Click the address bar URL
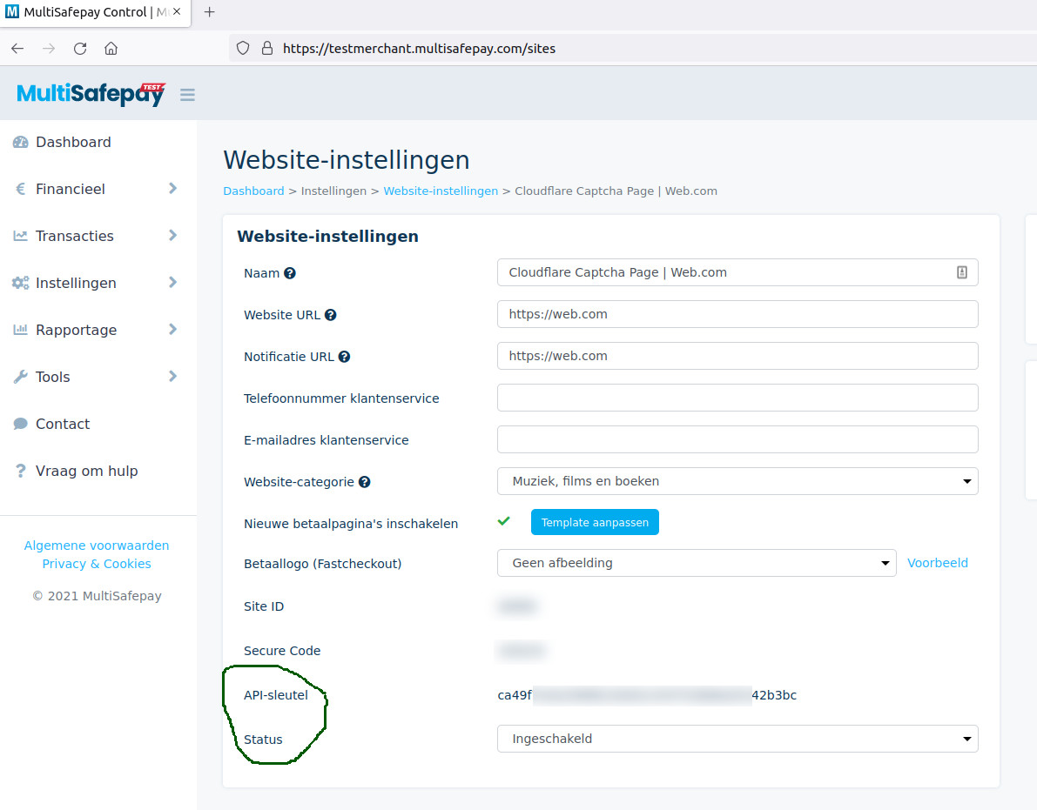 tap(419, 48)
